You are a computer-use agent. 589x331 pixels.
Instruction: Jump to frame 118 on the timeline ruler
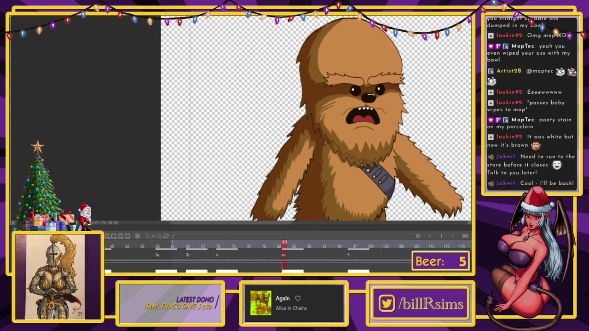pyautogui.click(x=462, y=247)
